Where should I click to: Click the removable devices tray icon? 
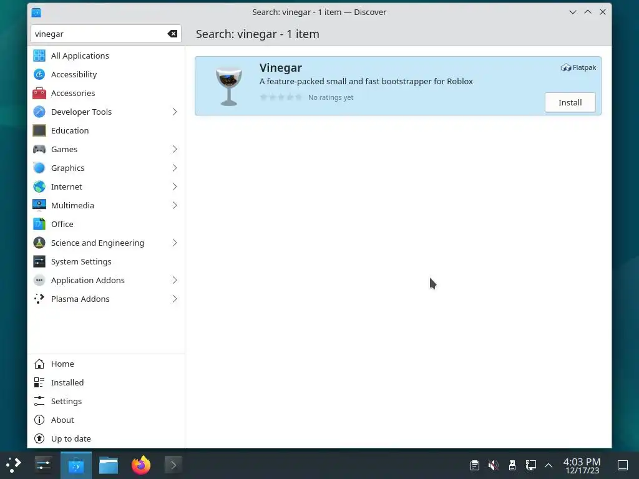pos(512,465)
